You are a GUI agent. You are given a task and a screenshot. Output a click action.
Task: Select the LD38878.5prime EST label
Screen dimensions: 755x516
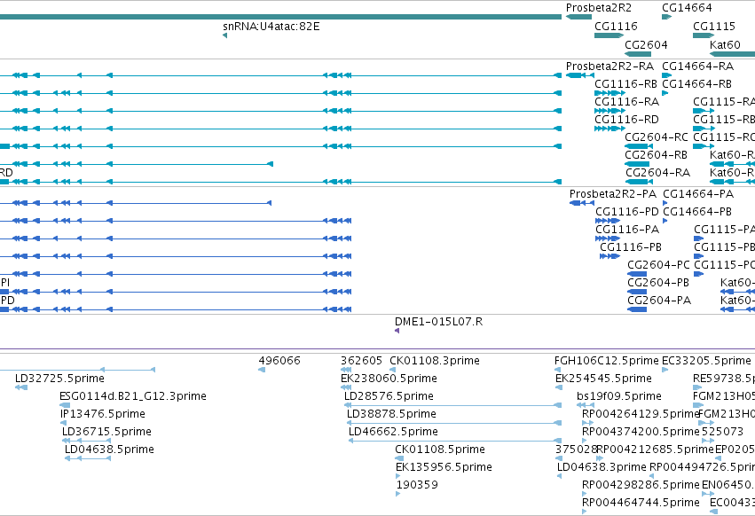tap(391, 414)
